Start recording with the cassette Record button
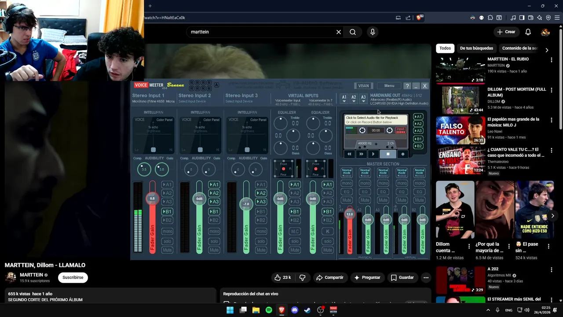Screen dimensions: 563x317 402,154
